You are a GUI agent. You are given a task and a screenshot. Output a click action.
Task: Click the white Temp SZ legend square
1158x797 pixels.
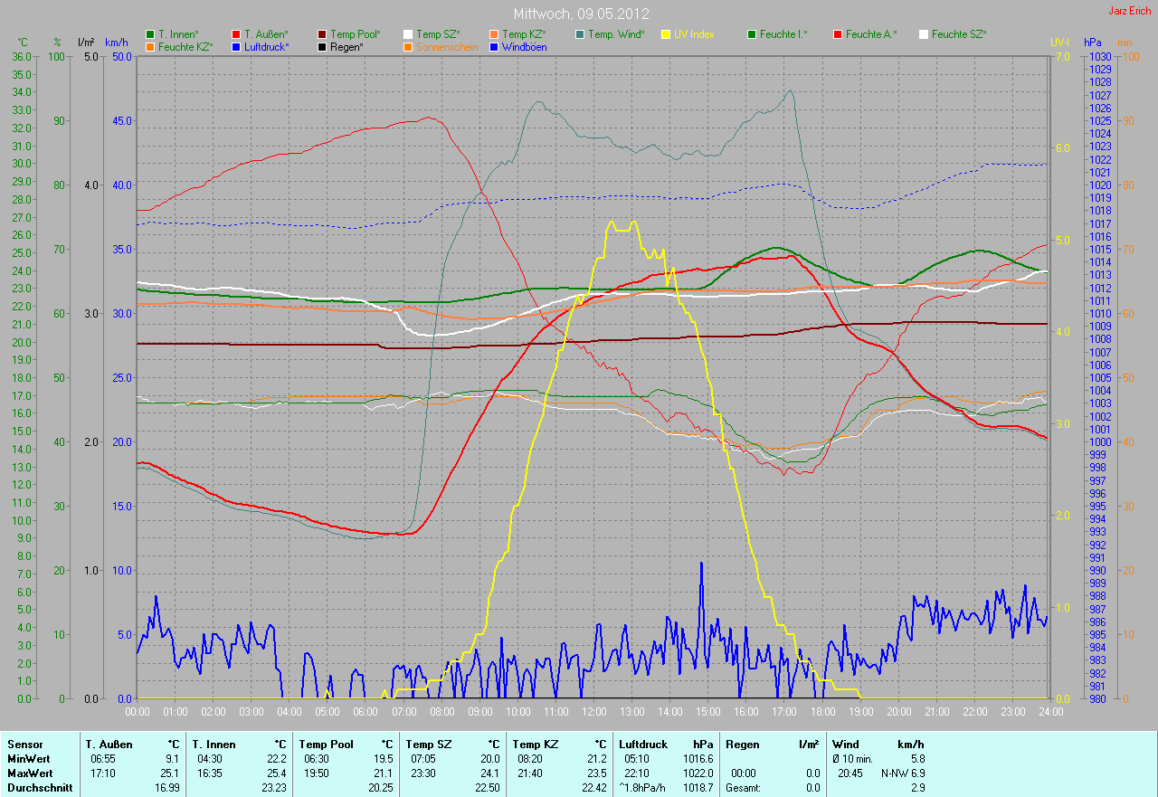click(x=408, y=34)
